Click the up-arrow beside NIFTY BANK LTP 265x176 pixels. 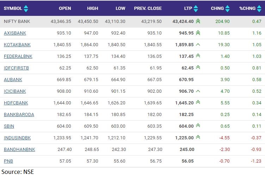tap(198, 22)
